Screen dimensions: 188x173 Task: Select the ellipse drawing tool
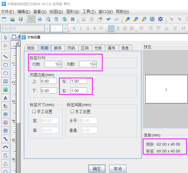point(5,73)
